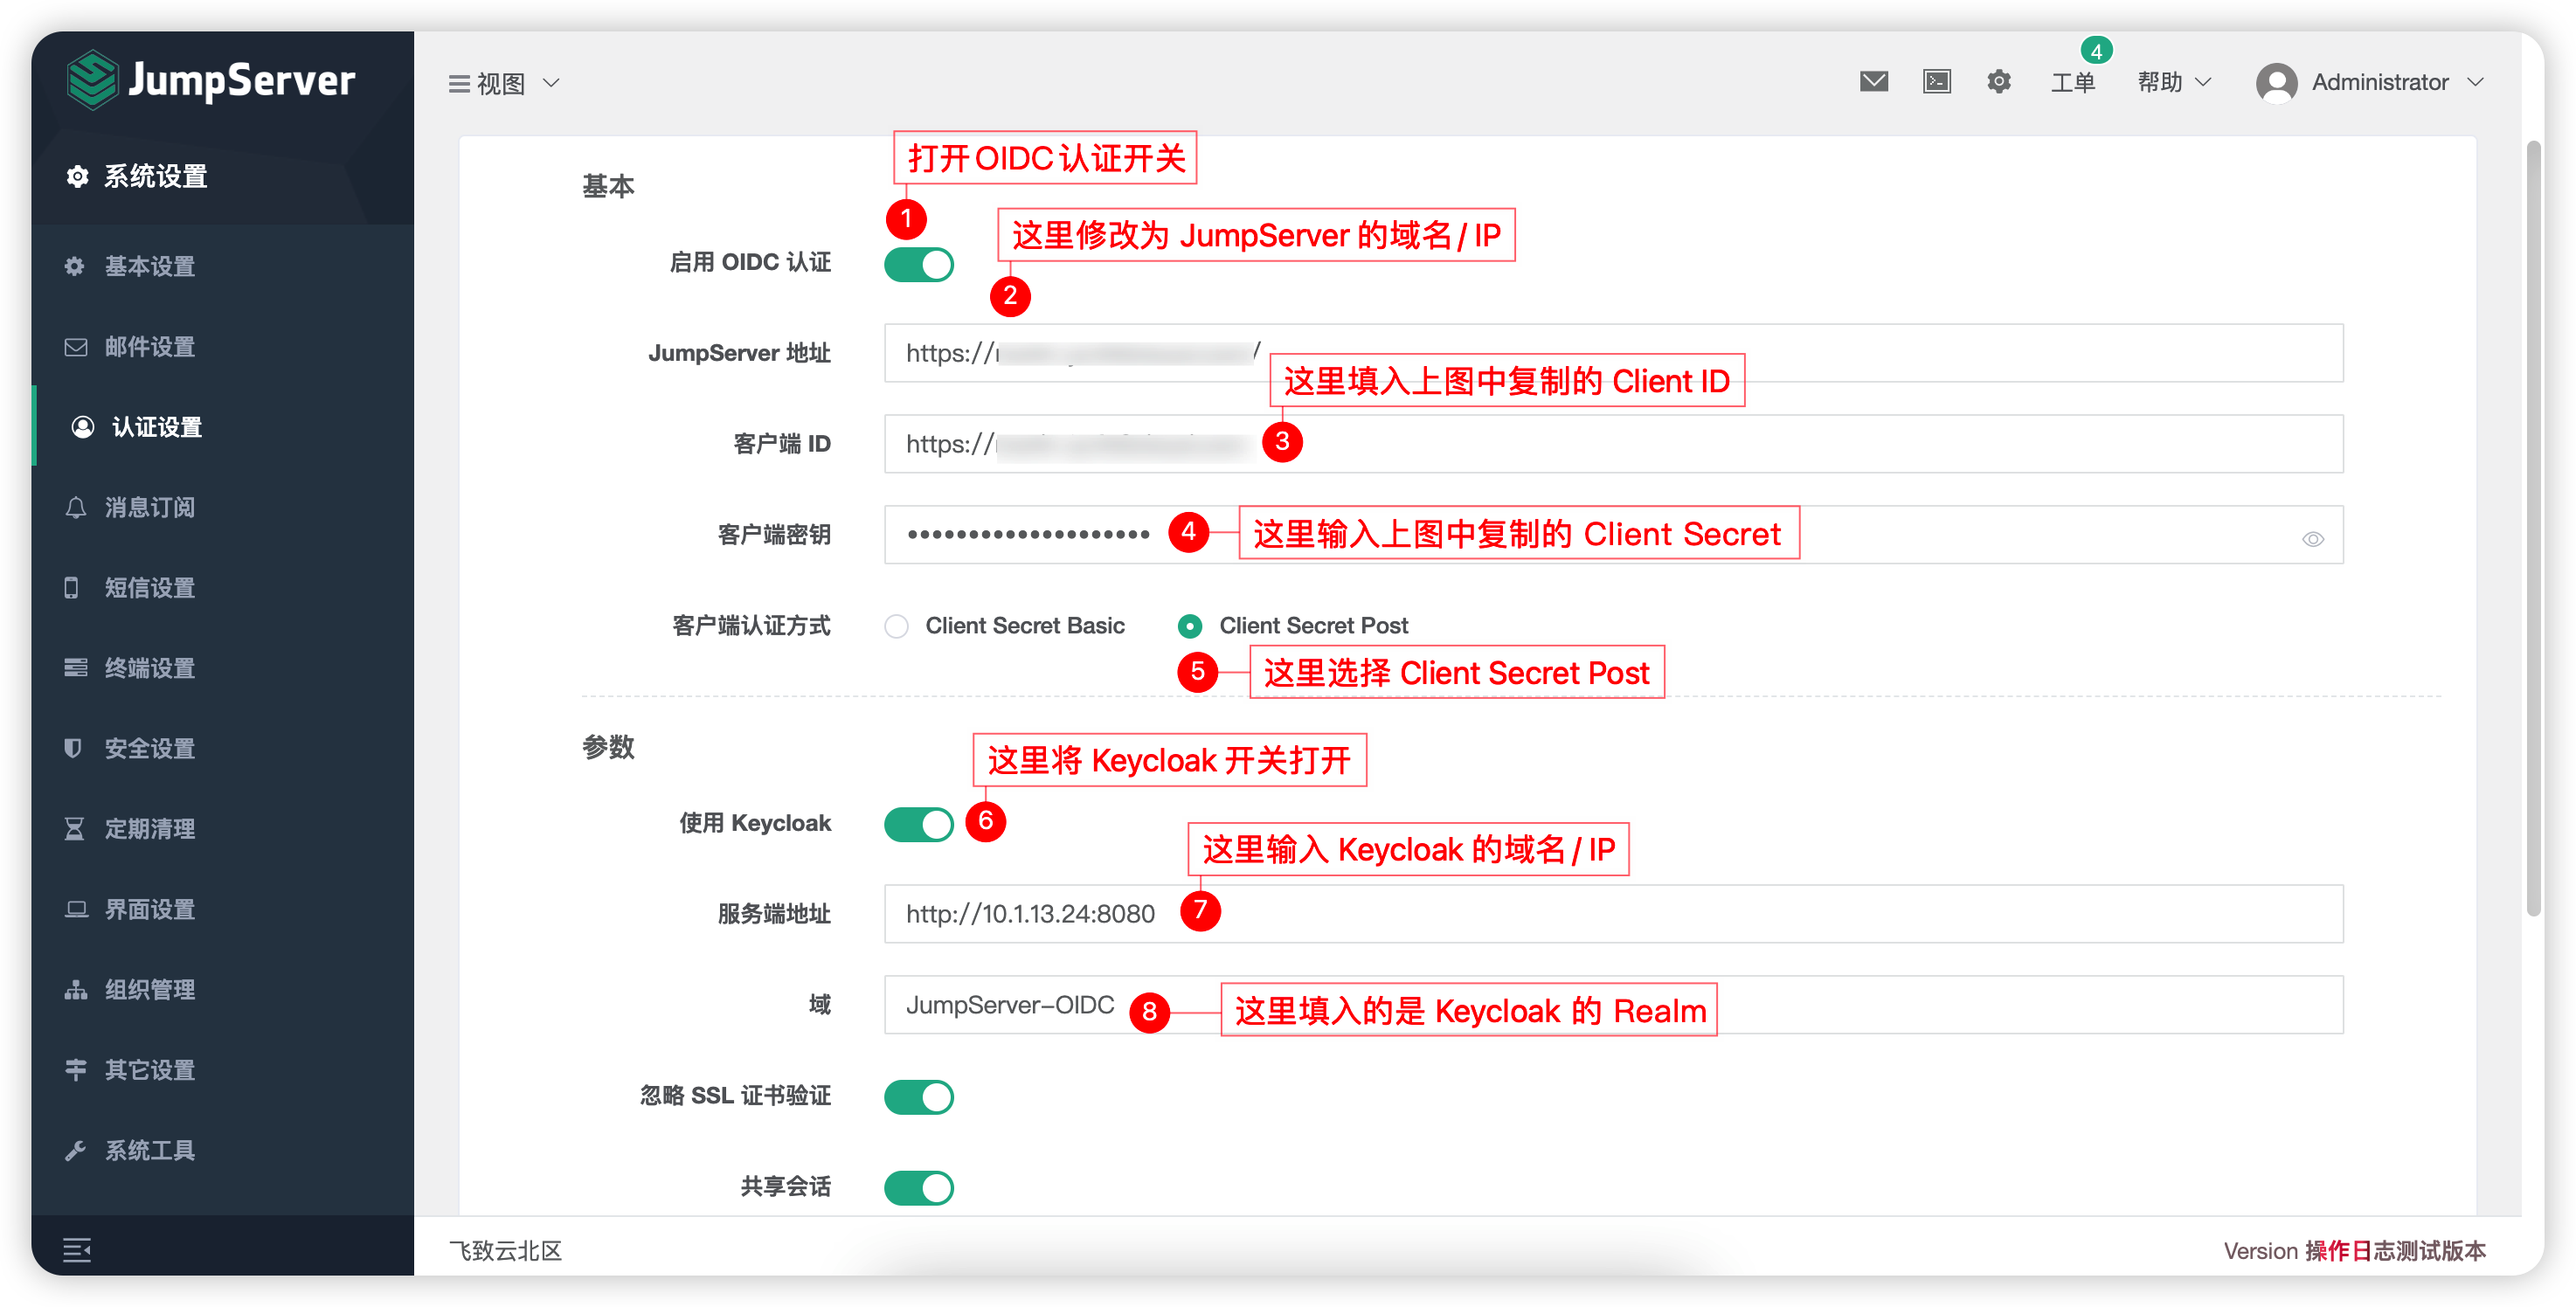Open the web terminal icon
The height and width of the screenshot is (1307, 2576).
pyautogui.click(x=1937, y=82)
